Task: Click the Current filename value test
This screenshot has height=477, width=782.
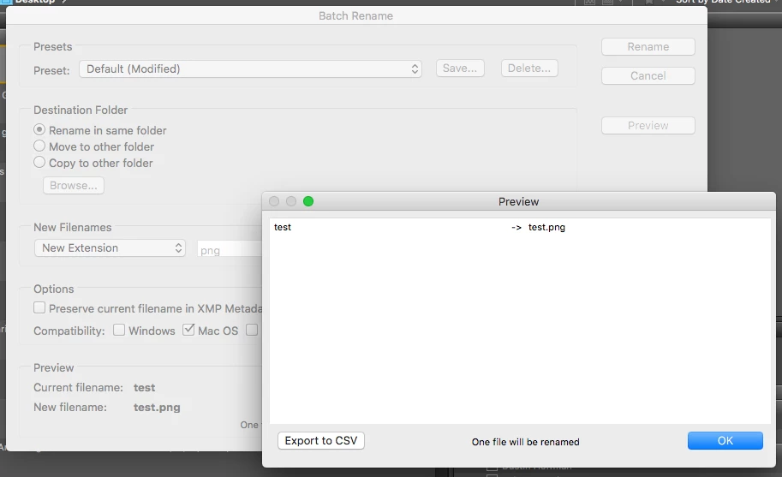Action: [144, 388]
